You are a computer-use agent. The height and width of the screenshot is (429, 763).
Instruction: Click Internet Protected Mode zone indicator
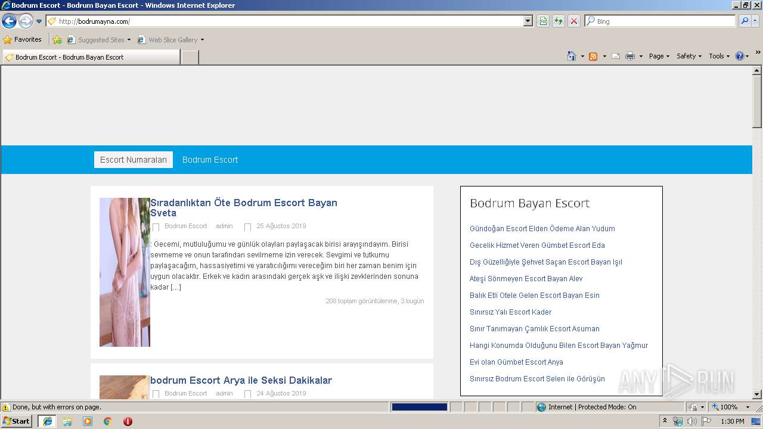coord(586,407)
